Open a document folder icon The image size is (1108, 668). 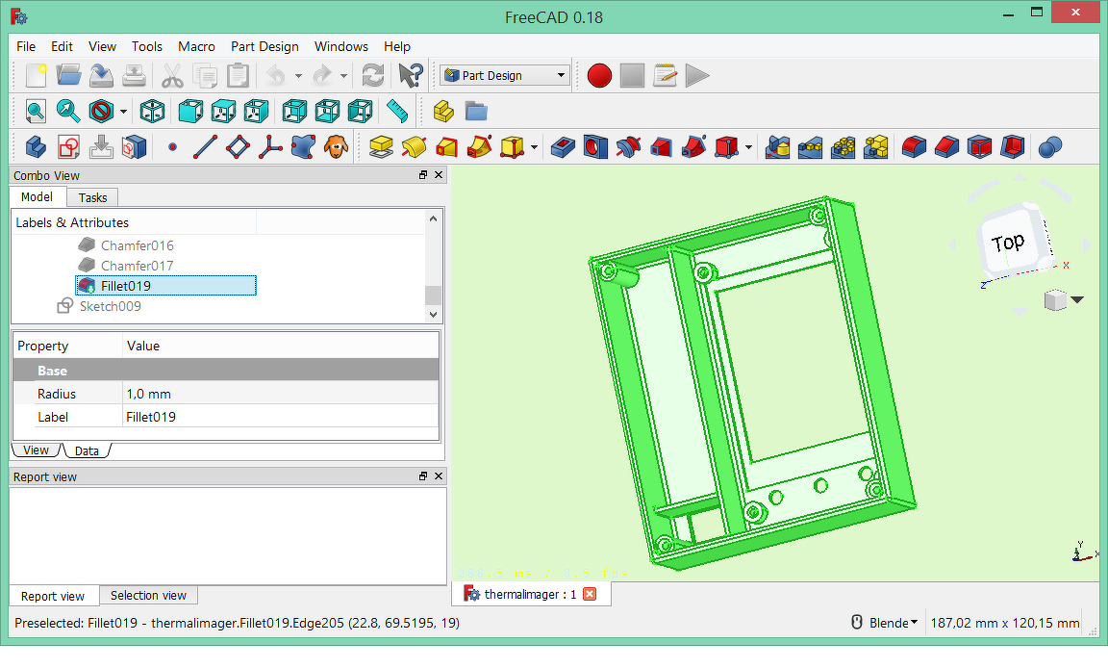click(x=68, y=76)
